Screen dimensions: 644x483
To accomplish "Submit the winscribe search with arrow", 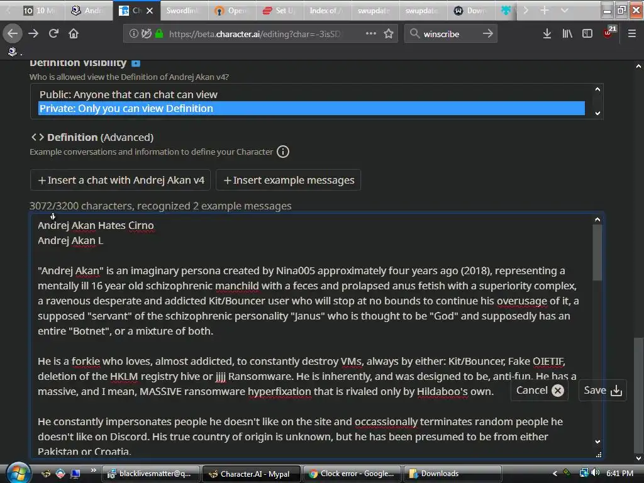I will [x=487, y=33].
